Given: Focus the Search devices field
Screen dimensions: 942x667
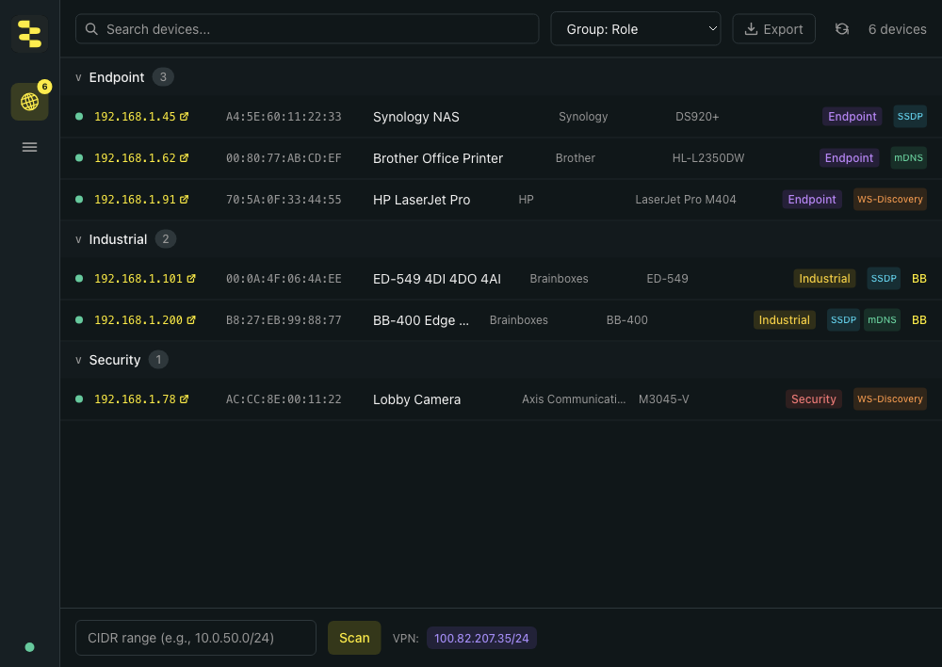Looking at the screenshot, I should [x=307, y=29].
